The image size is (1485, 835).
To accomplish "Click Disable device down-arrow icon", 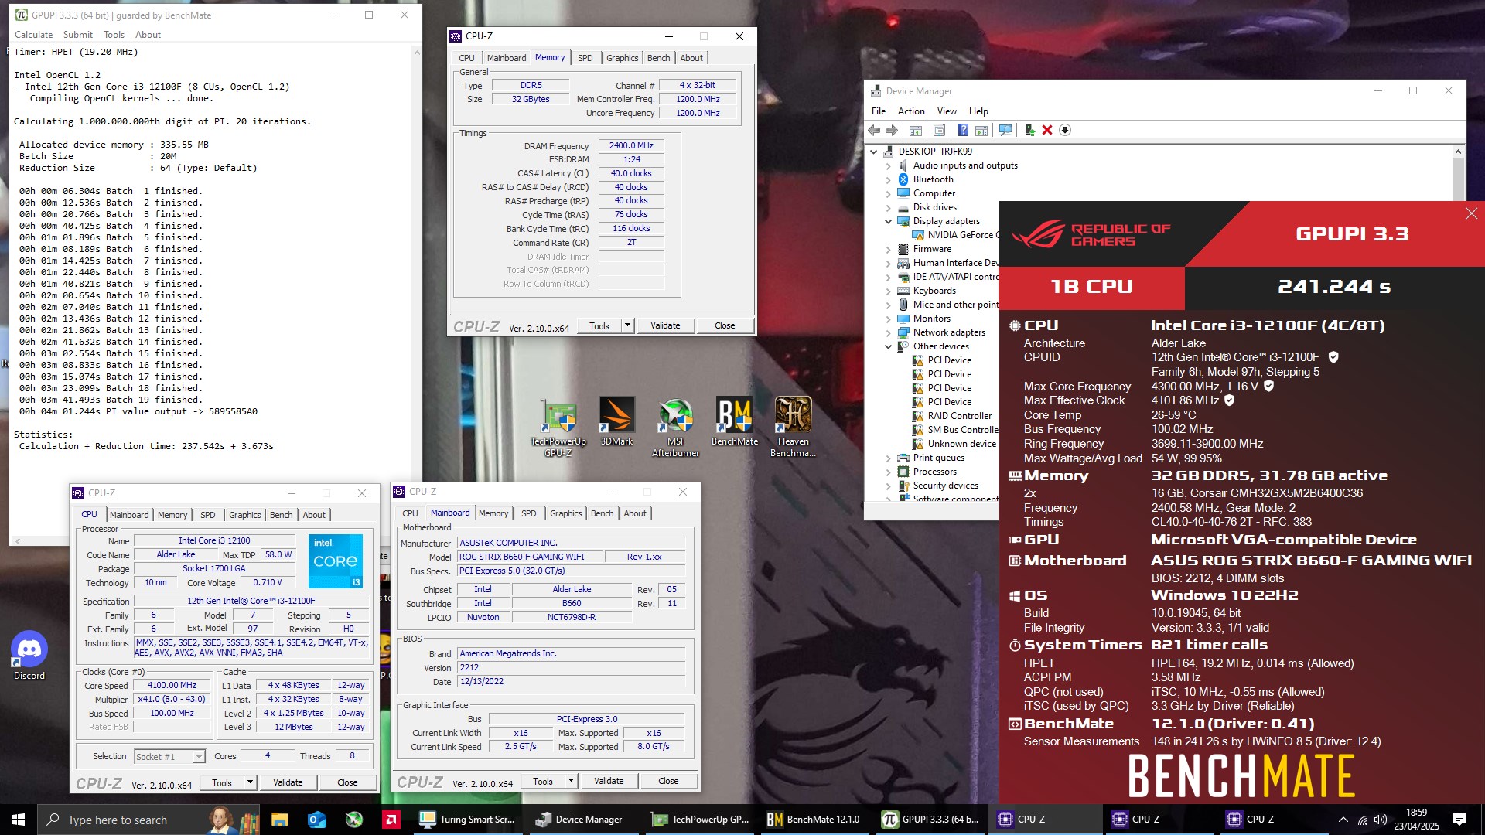I will [x=1065, y=130].
